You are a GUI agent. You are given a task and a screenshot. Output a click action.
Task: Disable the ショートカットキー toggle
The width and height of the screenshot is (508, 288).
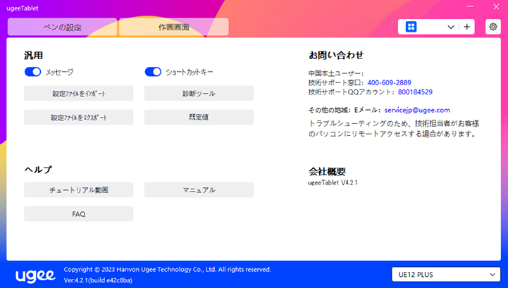click(x=153, y=72)
